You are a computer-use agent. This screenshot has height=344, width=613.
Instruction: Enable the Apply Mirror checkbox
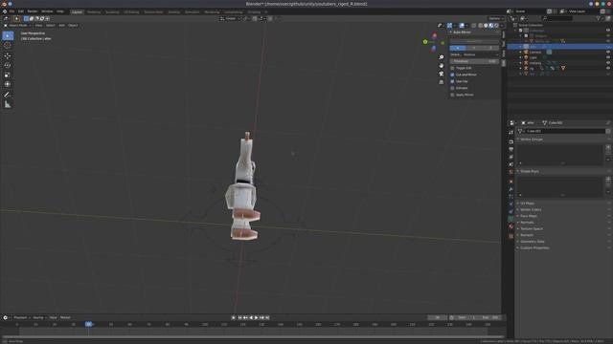452,95
